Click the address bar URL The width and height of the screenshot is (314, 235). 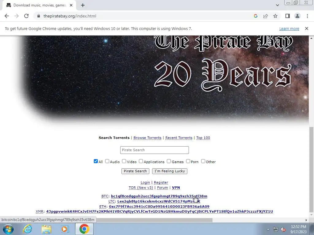[x=70, y=16]
